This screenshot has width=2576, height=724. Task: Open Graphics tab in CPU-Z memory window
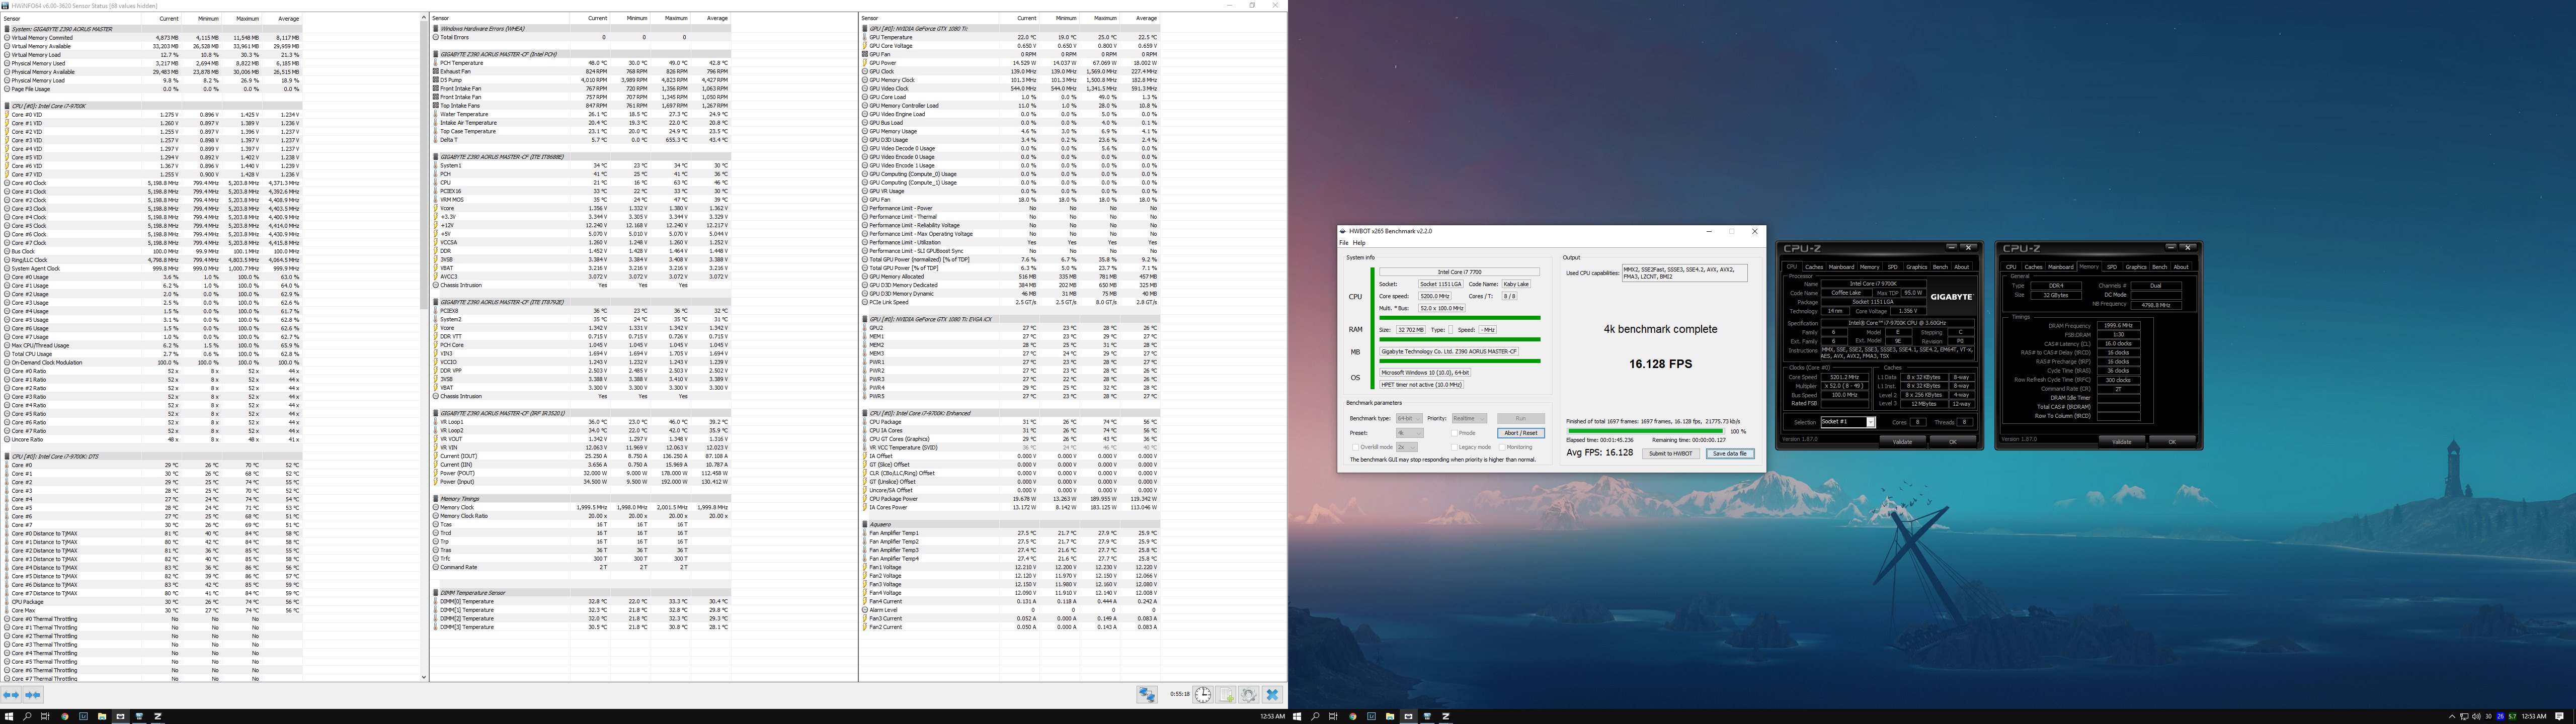click(2136, 267)
